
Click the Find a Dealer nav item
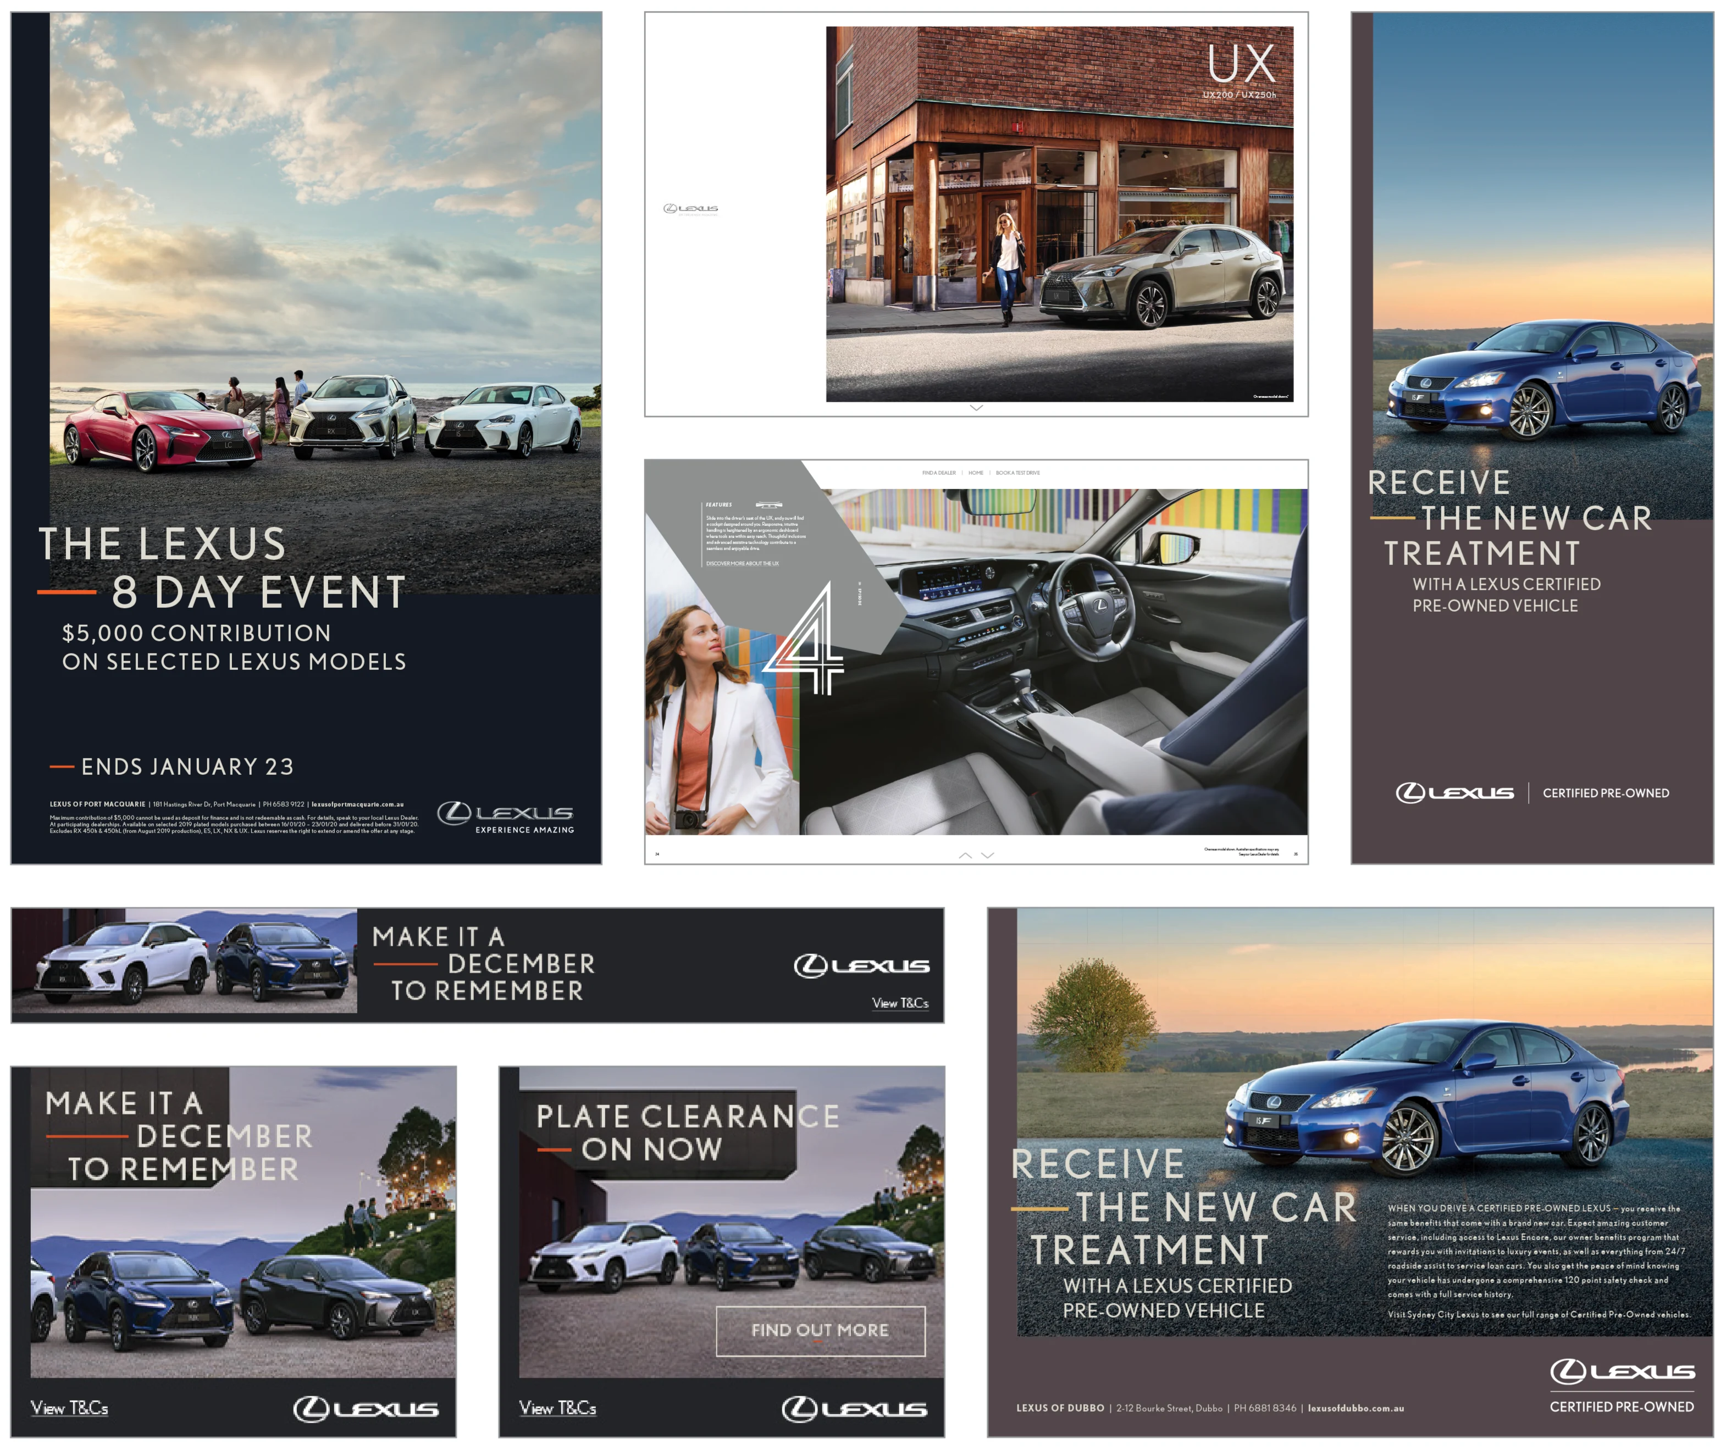938,473
